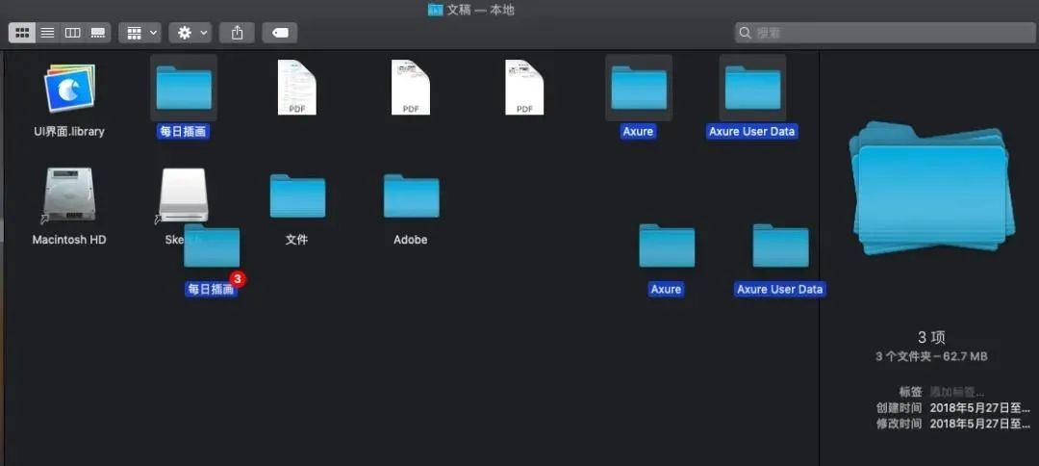Click the 文稿 folder icon in title bar
1039x466 pixels.
coord(435,10)
